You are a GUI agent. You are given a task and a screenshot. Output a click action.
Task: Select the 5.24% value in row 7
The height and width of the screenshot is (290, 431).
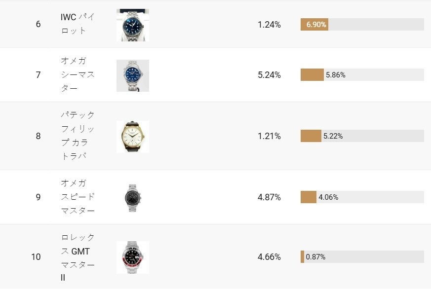tap(269, 75)
